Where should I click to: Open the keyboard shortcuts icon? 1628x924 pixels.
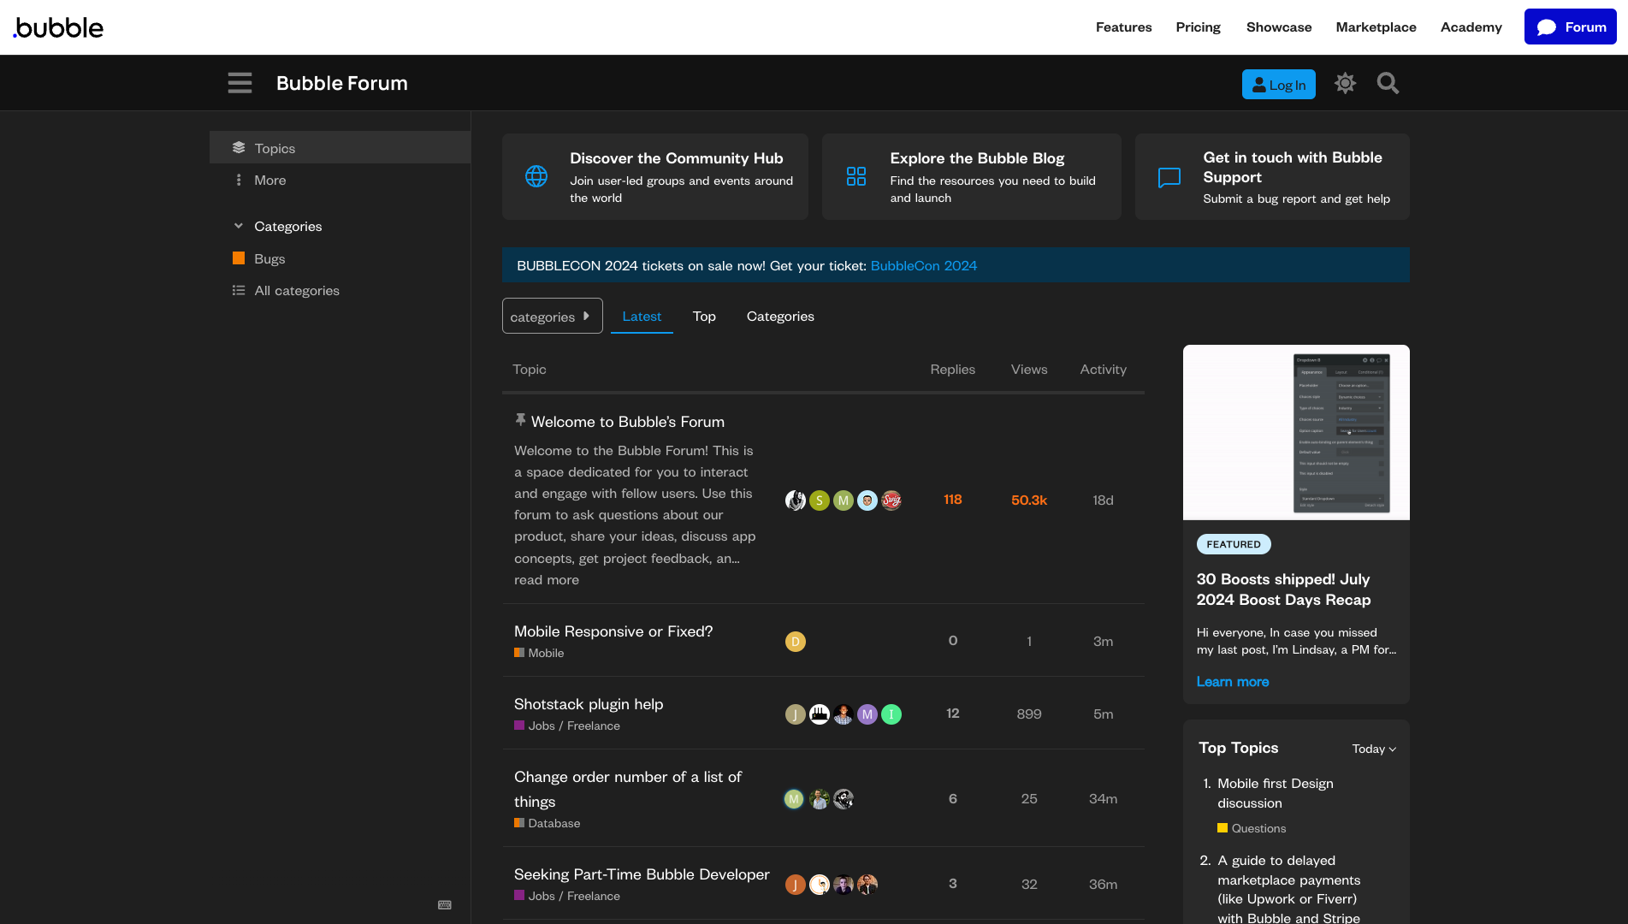(445, 904)
